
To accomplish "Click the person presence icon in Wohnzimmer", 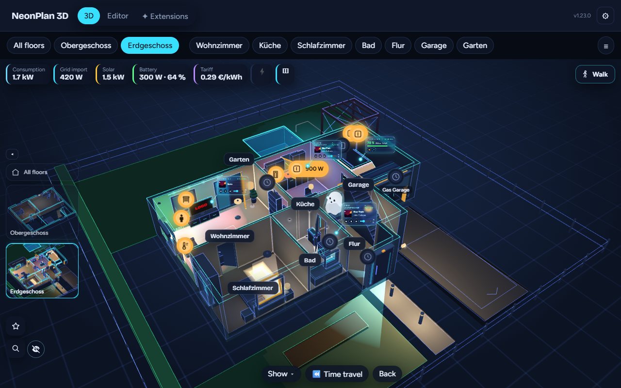I will pos(181,218).
